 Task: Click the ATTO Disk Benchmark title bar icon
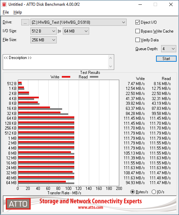click(x=4, y=4)
